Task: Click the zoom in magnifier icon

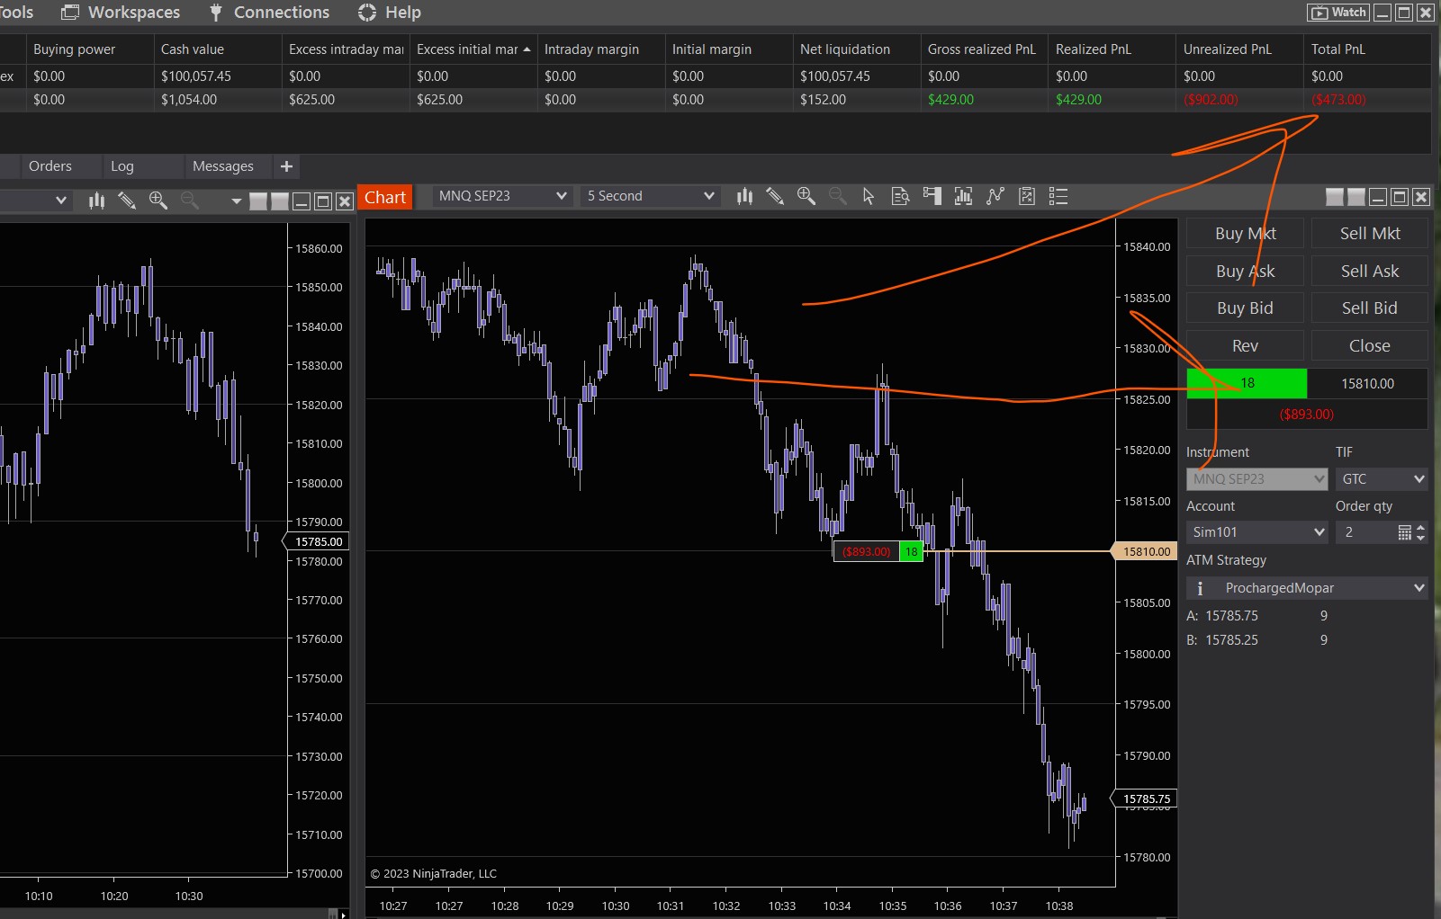Action: coord(806,196)
